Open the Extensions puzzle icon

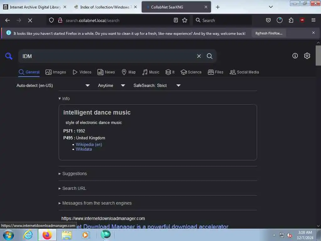pos(291,20)
